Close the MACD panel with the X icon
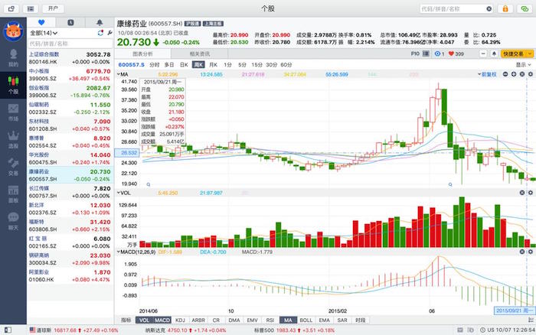 pos(522,252)
